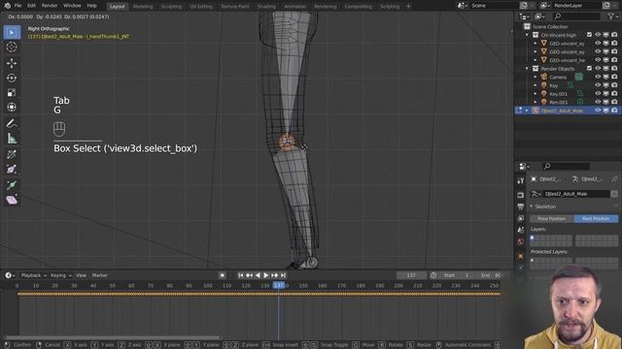Screen dimensions: 622x349
Task: Click the outliner search field
Action: [576, 16]
